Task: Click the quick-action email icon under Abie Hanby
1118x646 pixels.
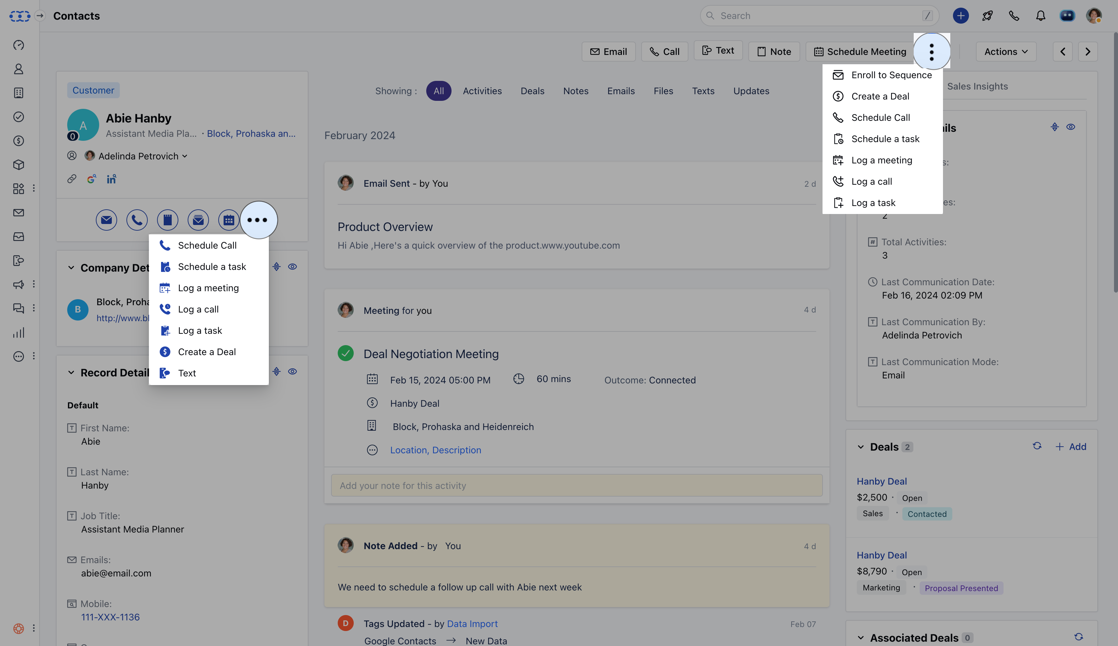Action: tap(106, 220)
